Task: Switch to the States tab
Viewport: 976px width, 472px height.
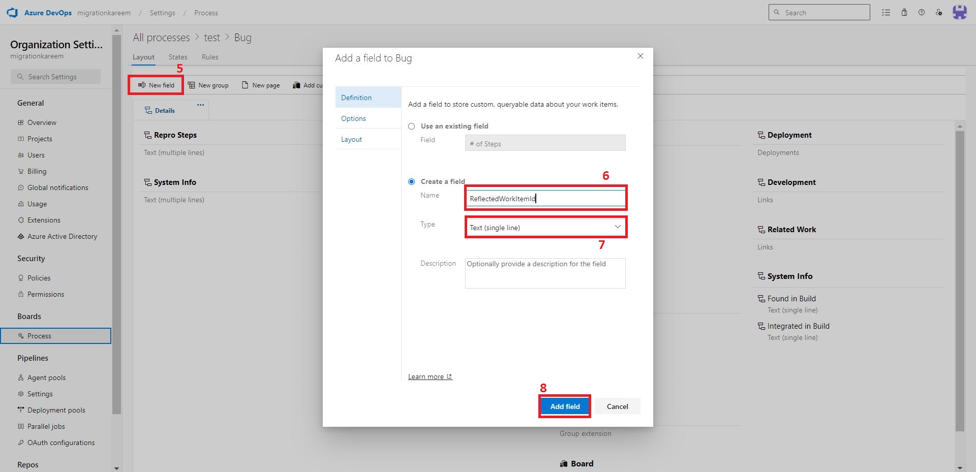Action: (x=177, y=57)
